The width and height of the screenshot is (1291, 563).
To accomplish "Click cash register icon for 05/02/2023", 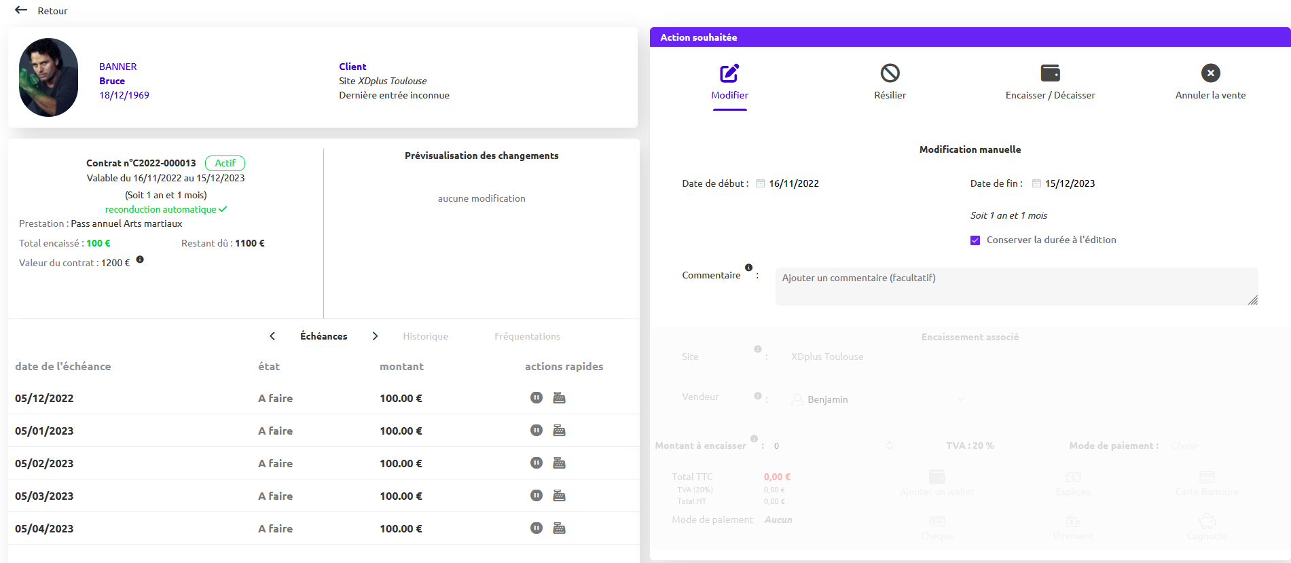I will point(559,463).
